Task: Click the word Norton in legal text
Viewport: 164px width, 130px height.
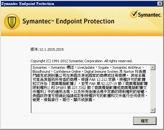Action: (x=129, y=72)
